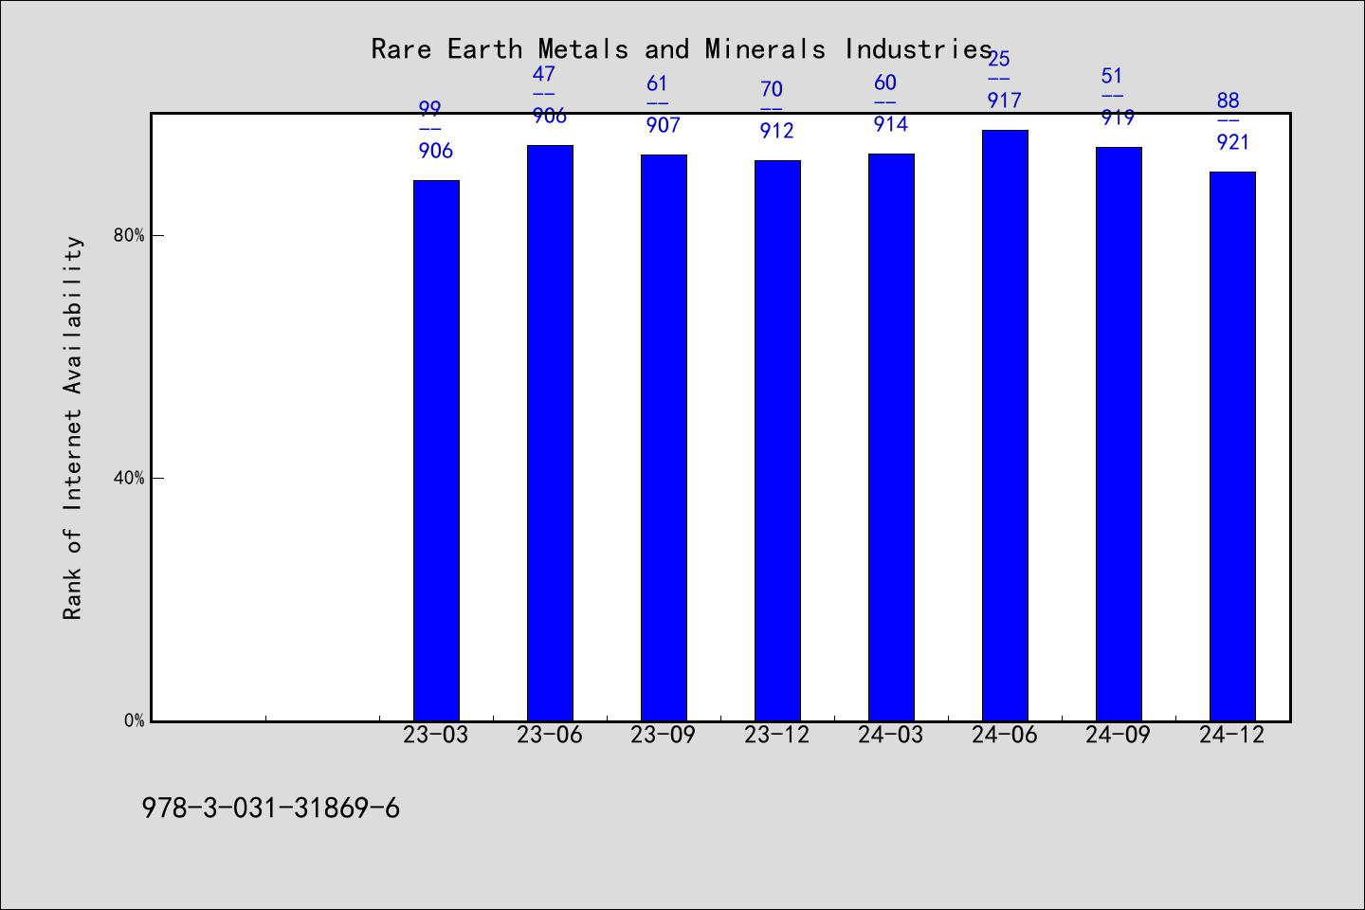Click the 23-06 bar
The image size is (1365, 910).
550,433
